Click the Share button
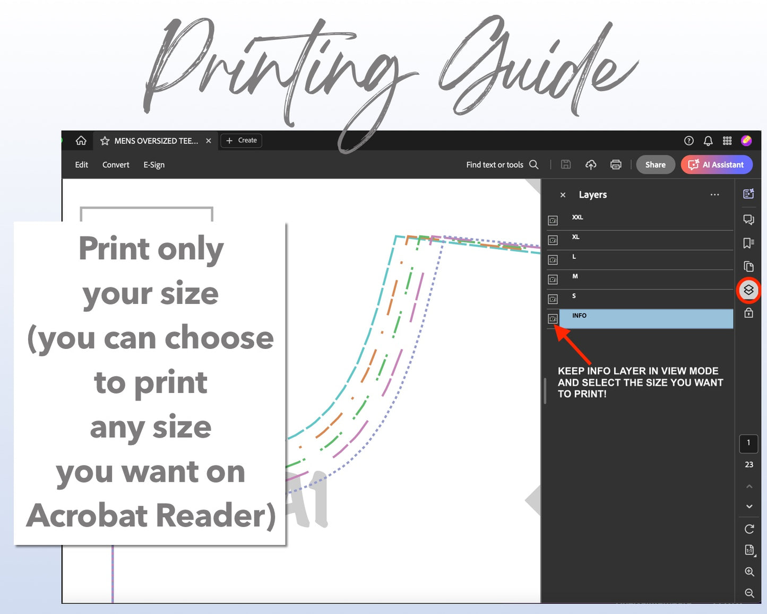This screenshot has width=767, height=614. click(x=655, y=165)
